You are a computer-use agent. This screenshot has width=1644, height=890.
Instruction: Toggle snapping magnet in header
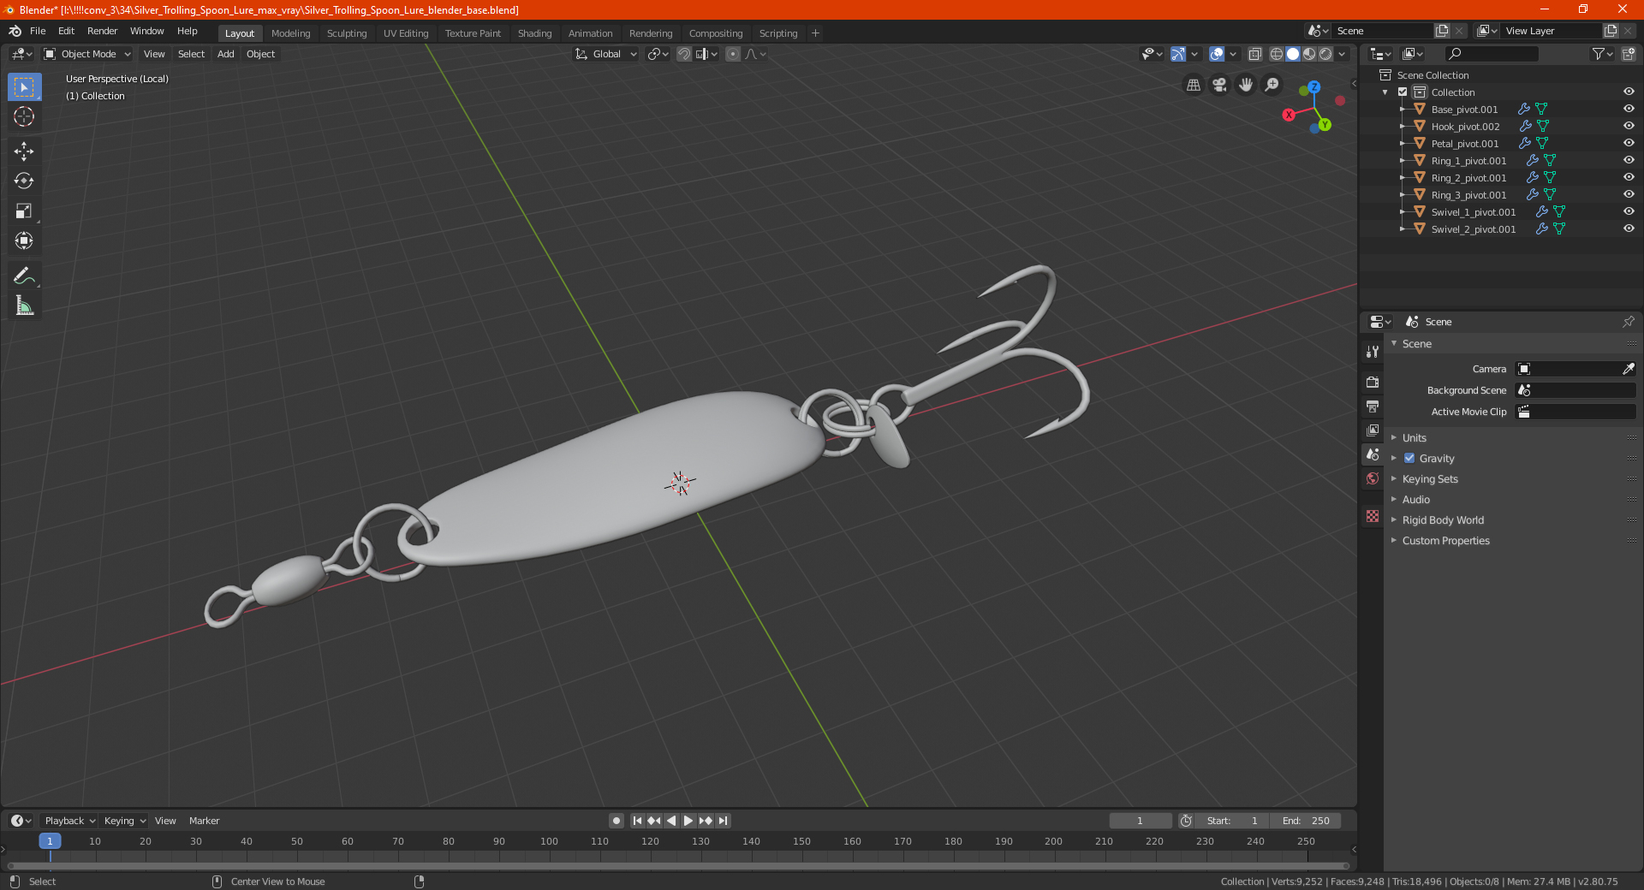coord(684,54)
